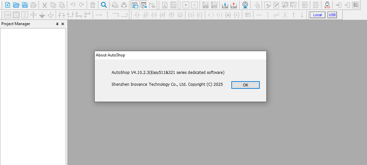This screenshot has width=367, height=165.
Task: Pin the Project Manager panel
Action: point(57,24)
